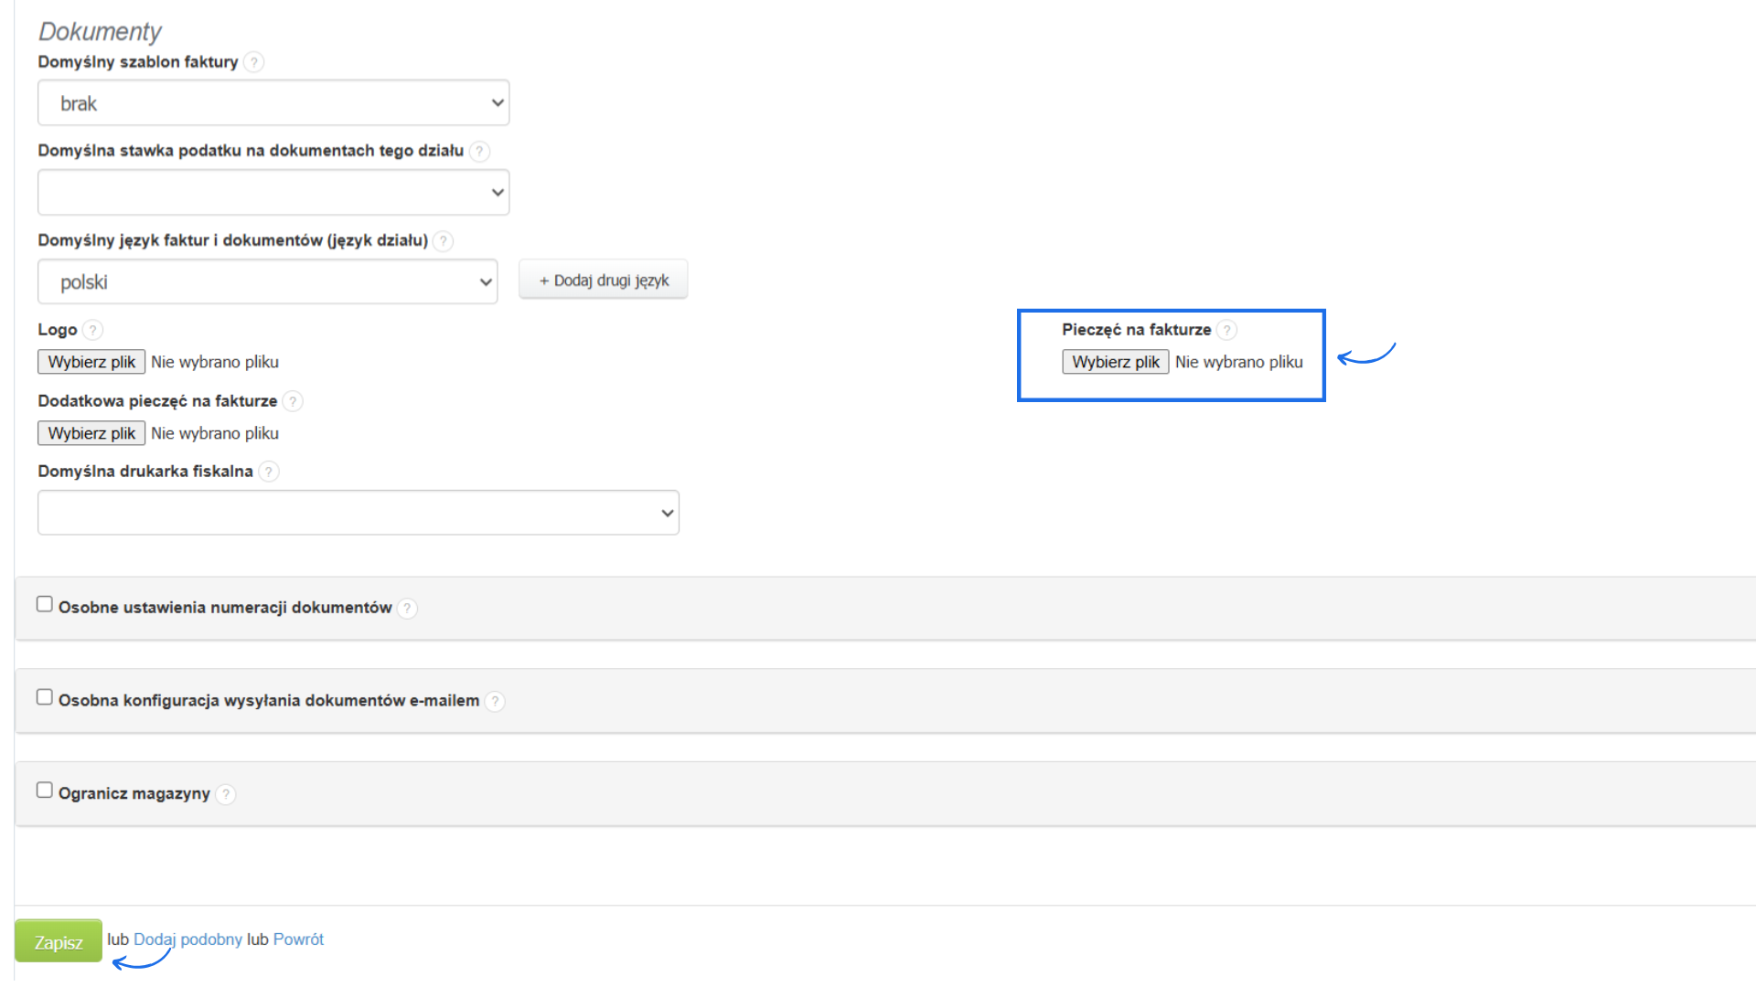Click help icon beside Ogranicz magazyny
This screenshot has height=987, width=1756.
(226, 794)
